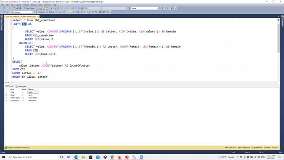Click Comment out selected lines icon
Screen dimensions: 284x160
(x=93, y=12)
